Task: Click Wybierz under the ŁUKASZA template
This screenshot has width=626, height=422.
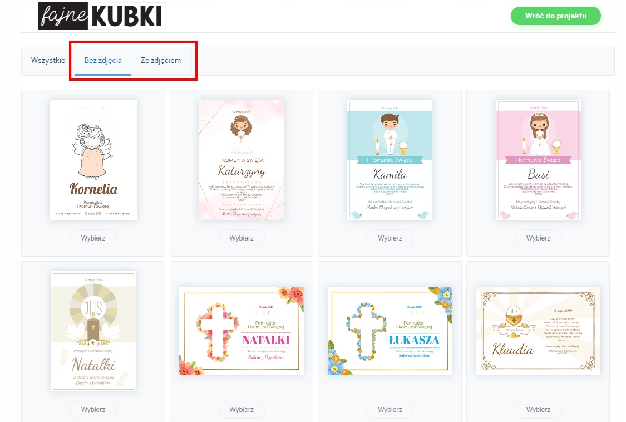Action: click(x=390, y=410)
